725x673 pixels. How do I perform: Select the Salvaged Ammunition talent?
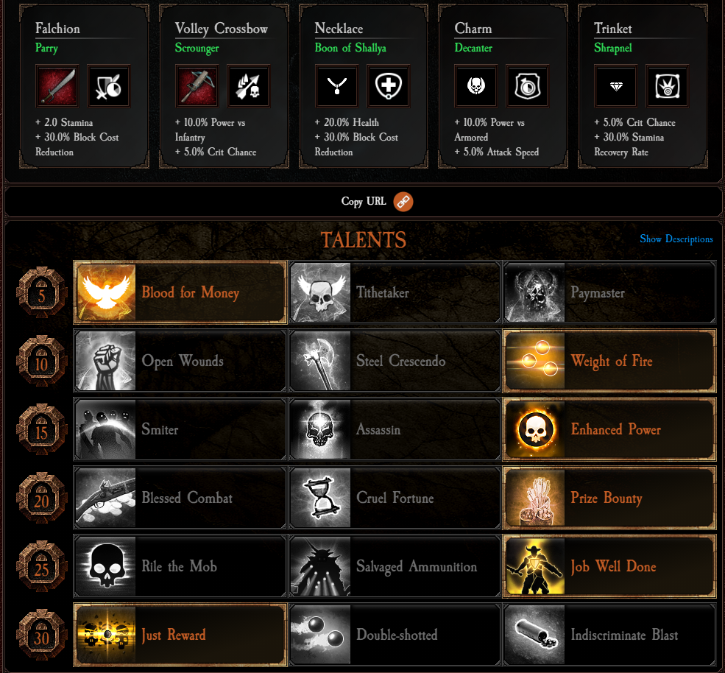pos(395,566)
